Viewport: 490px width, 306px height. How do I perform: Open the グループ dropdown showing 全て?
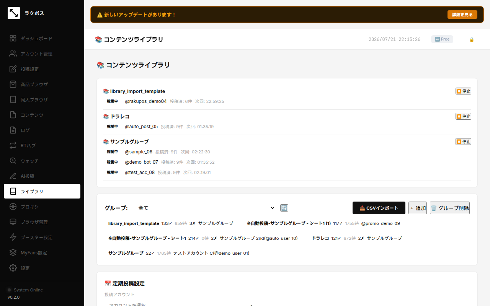[206, 208]
